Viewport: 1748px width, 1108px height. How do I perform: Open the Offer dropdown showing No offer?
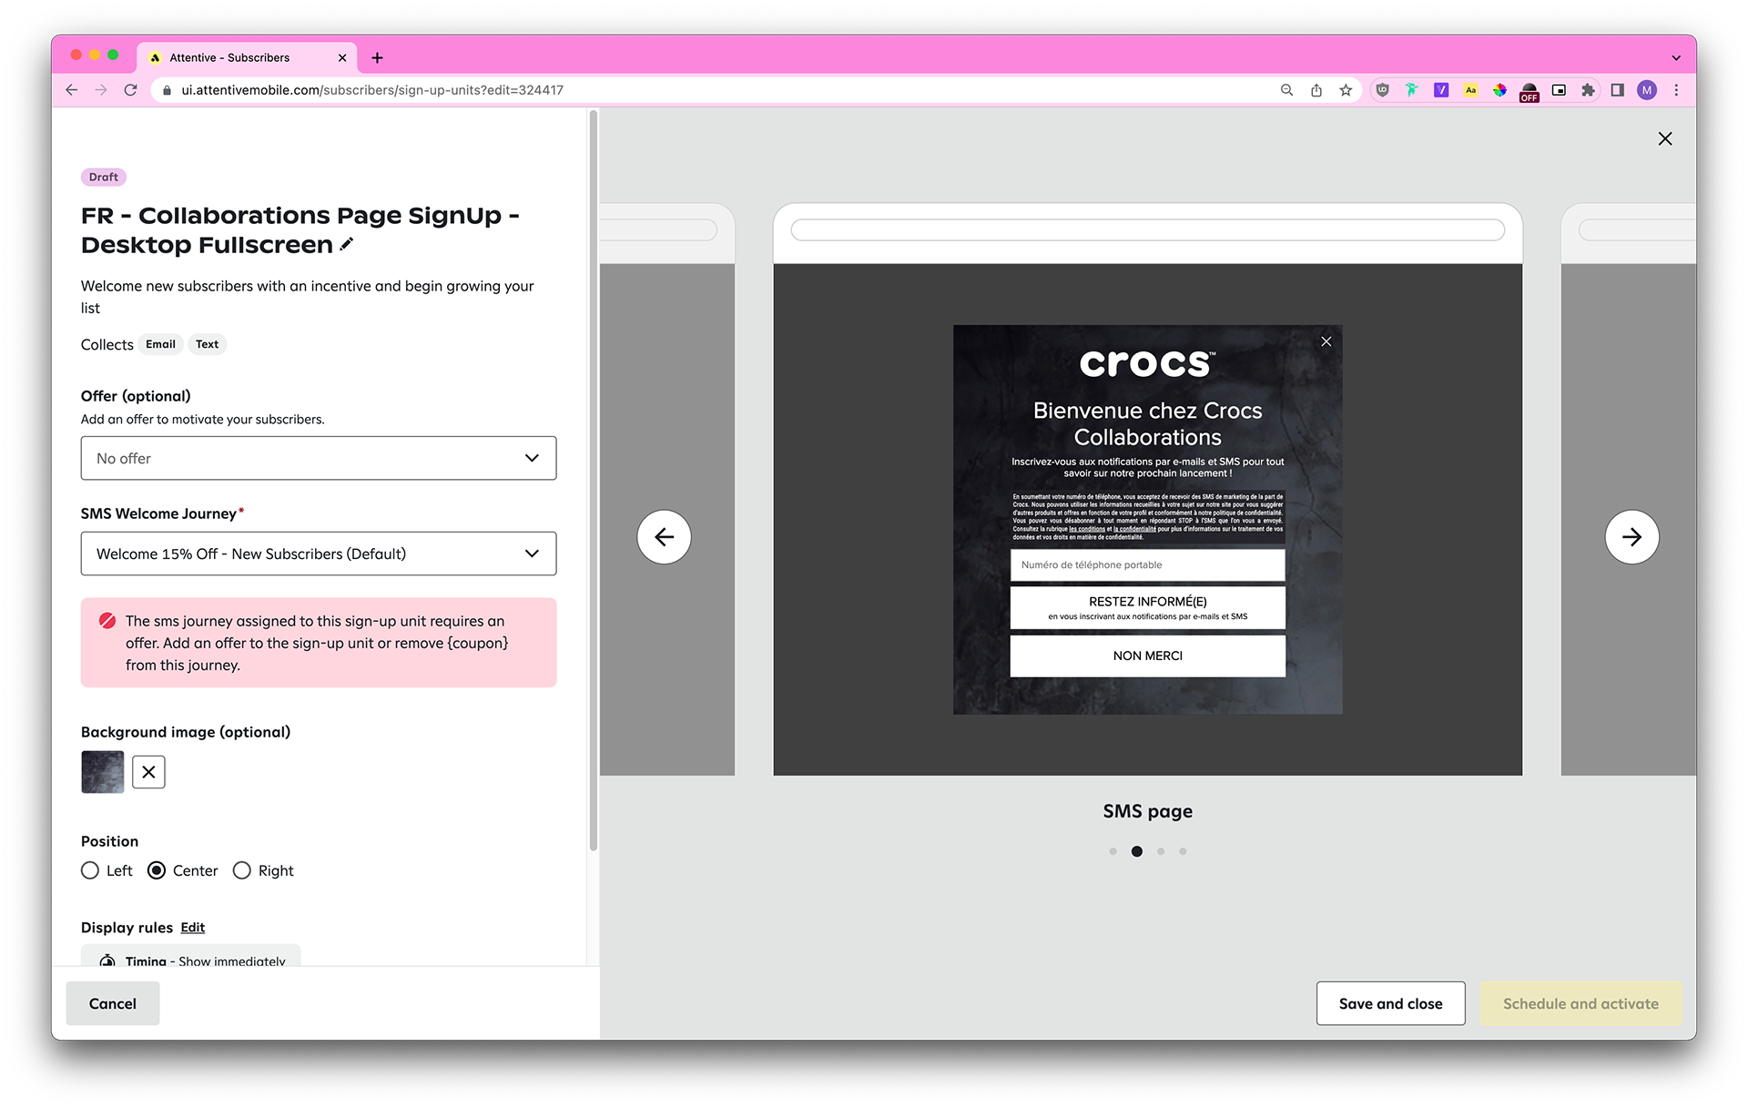318,458
